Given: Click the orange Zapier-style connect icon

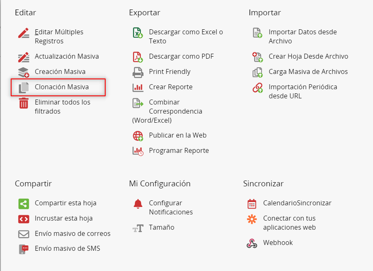Looking at the screenshot, I should (x=252, y=219).
